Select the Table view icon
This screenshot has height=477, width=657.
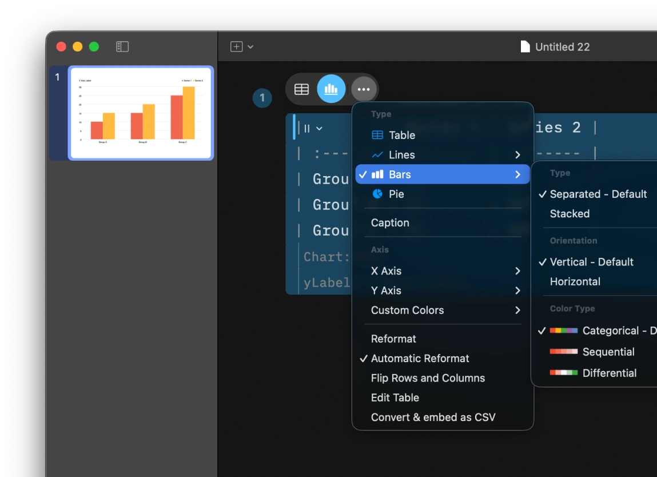click(301, 89)
